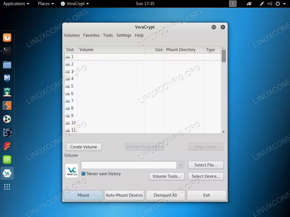Open the power menu icon in top bar
Viewport: 290px width, 217px height.
pyautogui.click(x=278, y=4)
